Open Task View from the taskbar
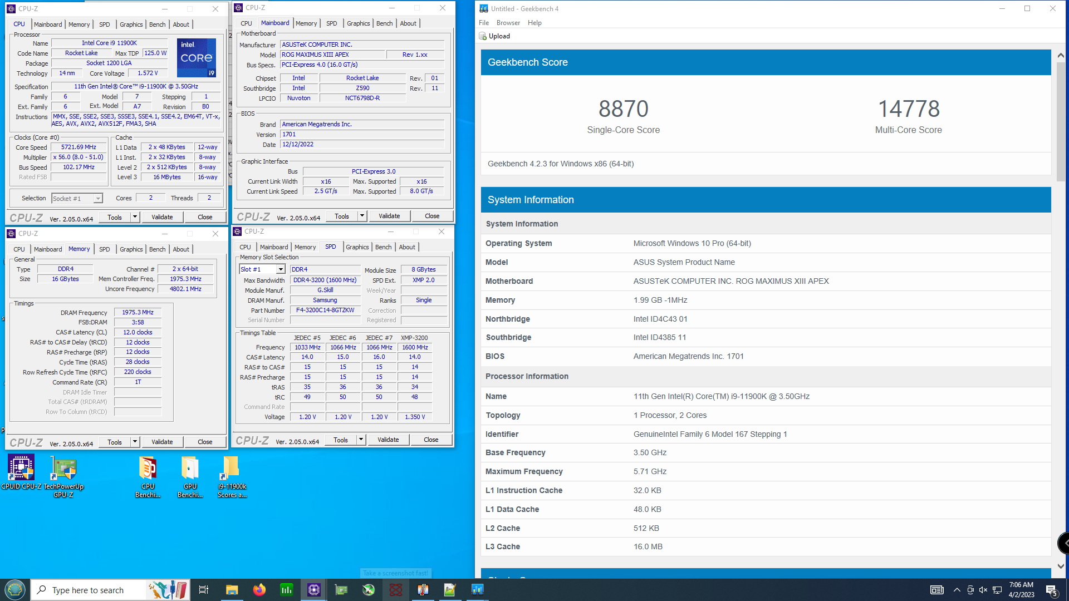Image resolution: width=1069 pixels, height=601 pixels. [x=203, y=590]
